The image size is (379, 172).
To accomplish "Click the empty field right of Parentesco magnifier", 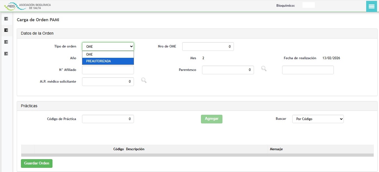I will click(308, 70).
